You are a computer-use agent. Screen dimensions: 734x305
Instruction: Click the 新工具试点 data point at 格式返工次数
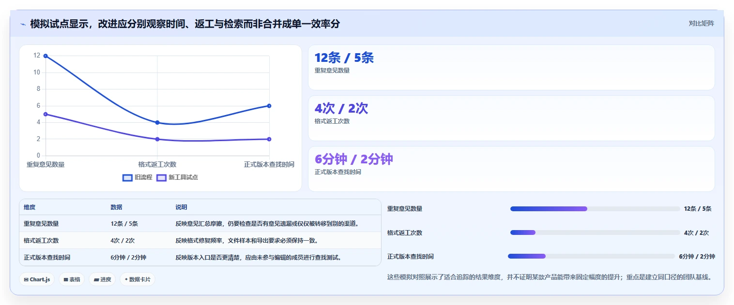pyautogui.click(x=157, y=139)
